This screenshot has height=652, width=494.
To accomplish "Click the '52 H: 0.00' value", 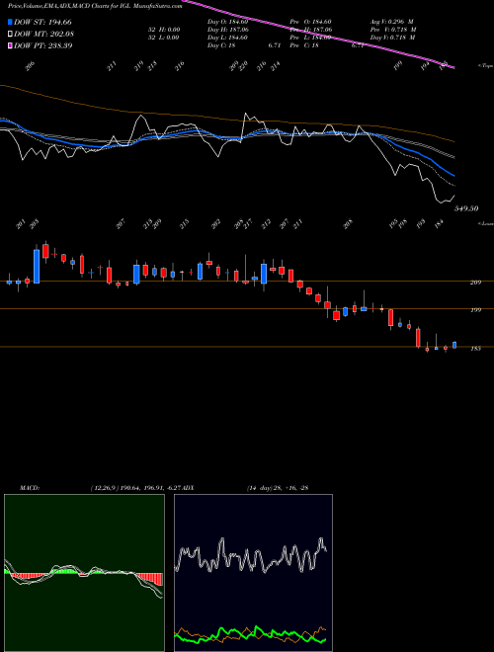I will click(164, 30).
